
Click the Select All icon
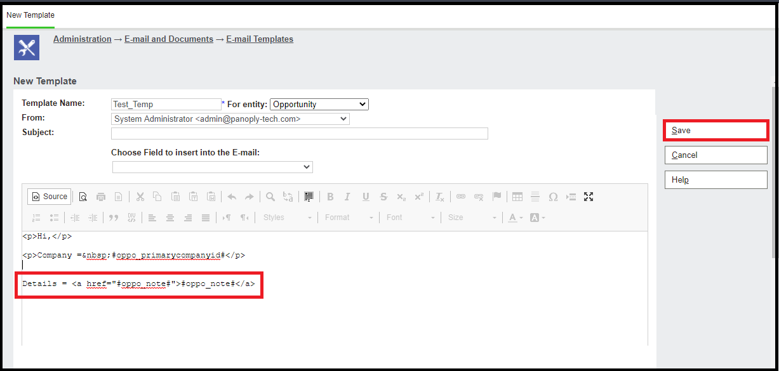click(309, 197)
